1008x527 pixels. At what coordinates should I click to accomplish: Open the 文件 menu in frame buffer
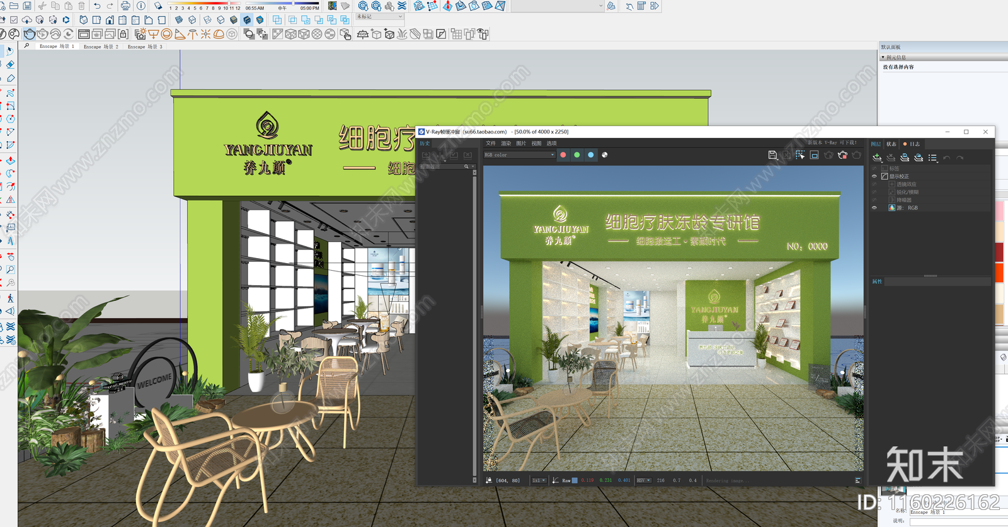coord(491,144)
